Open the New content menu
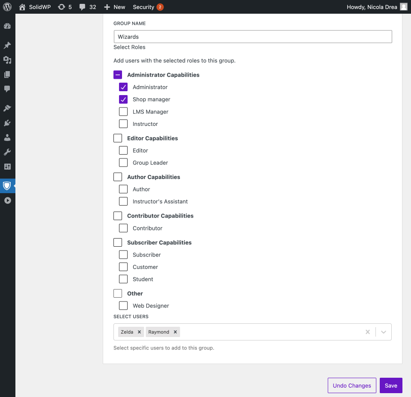The width and height of the screenshot is (411, 397). tap(115, 7)
